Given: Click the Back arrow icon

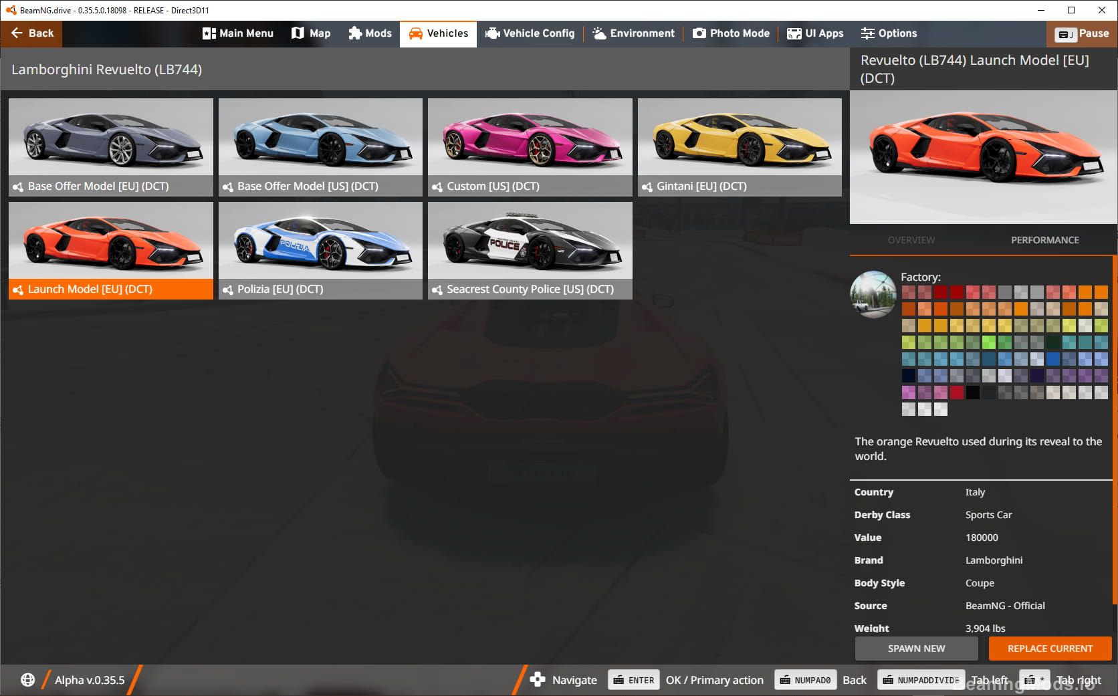Looking at the screenshot, I should pyautogui.click(x=17, y=33).
